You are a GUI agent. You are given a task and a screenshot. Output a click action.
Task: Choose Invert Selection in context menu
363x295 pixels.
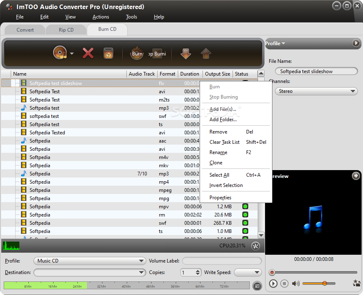[236, 185]
